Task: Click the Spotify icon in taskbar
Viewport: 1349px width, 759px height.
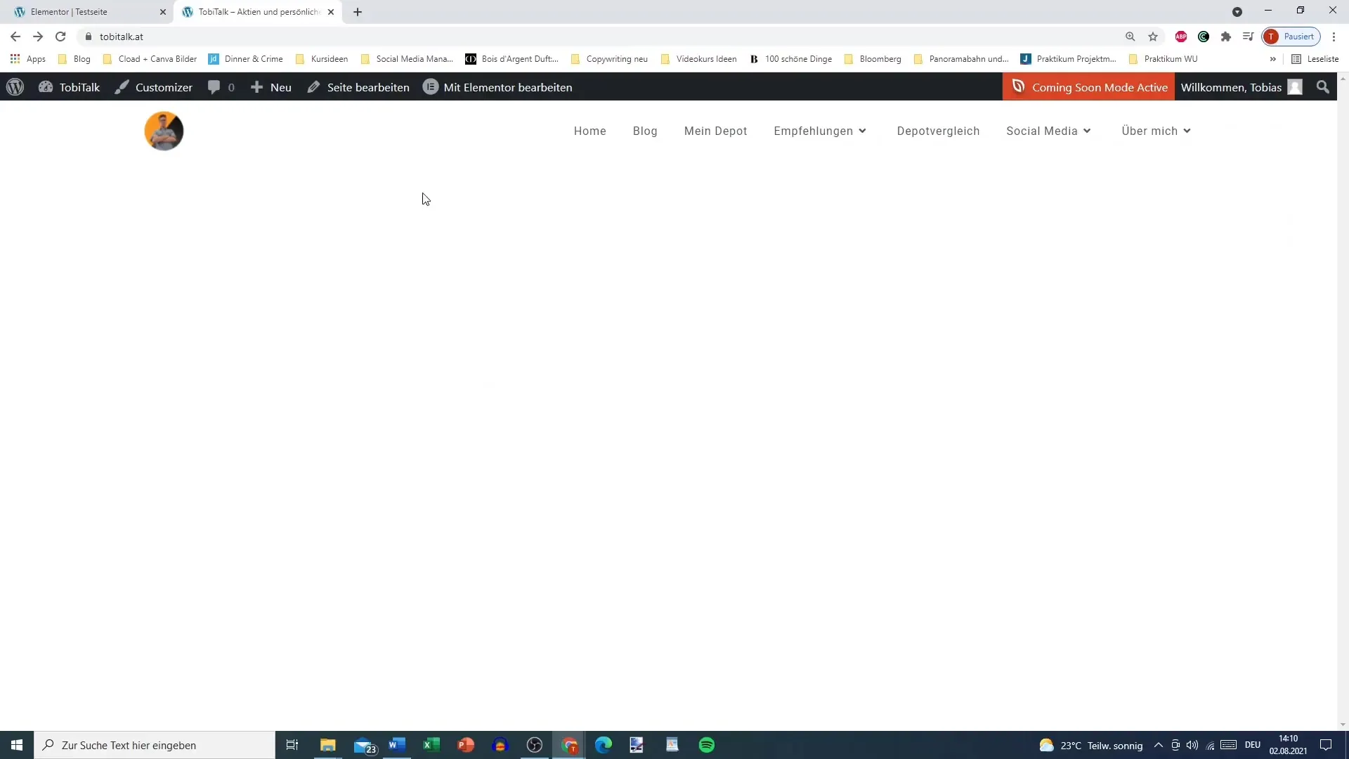Action: tap(707, 744)
